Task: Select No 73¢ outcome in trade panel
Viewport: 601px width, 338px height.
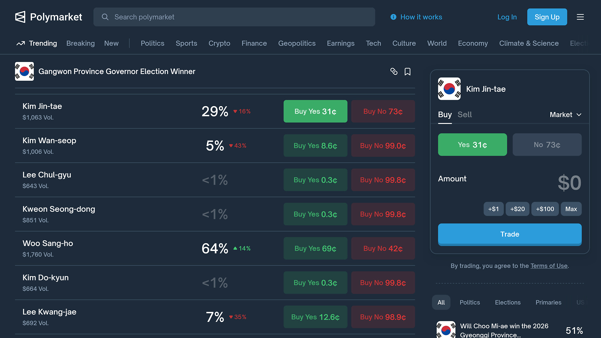Action: point(547,145)
